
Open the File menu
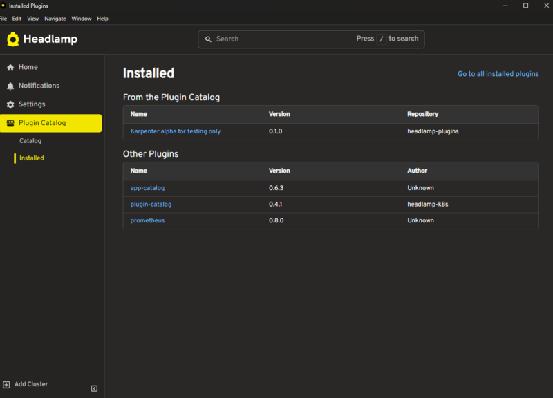3,19
